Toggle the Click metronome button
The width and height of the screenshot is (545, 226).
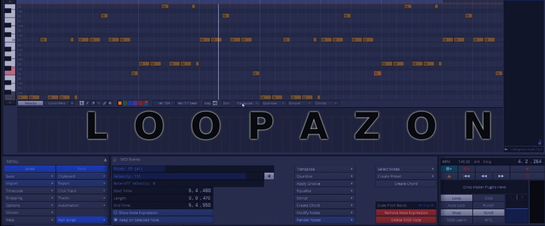(489, 198)
